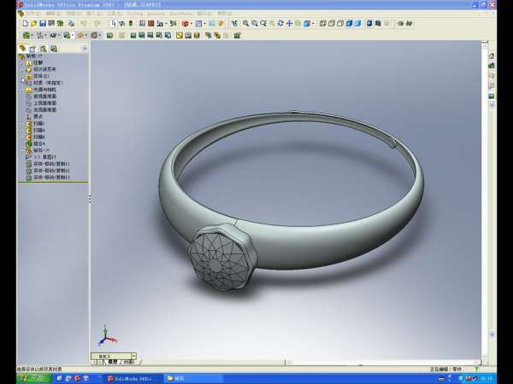Open the Toolbox menu
The image size is (513, 384).
tap(134, 14)
